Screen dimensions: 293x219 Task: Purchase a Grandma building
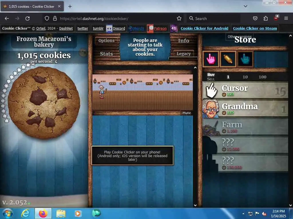point(245,109)
